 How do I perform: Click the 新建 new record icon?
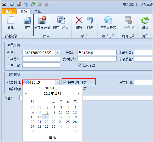(11, 20)
